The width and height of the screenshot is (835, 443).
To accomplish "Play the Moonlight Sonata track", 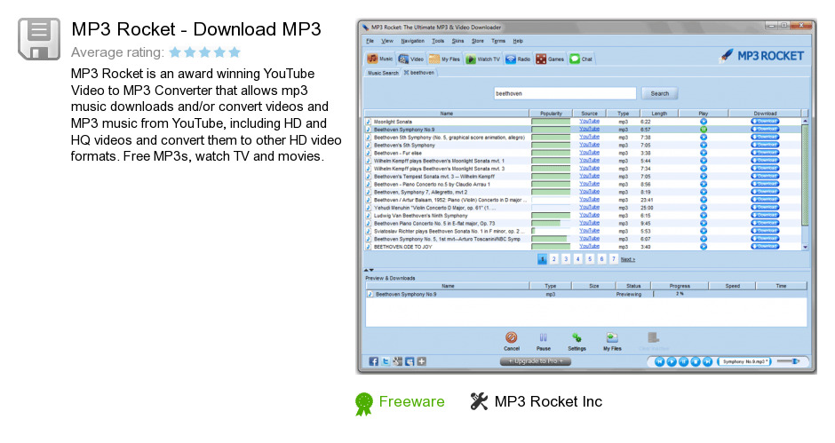I will tap(704, 122).
